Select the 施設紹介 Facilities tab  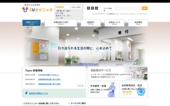(91, 23)
